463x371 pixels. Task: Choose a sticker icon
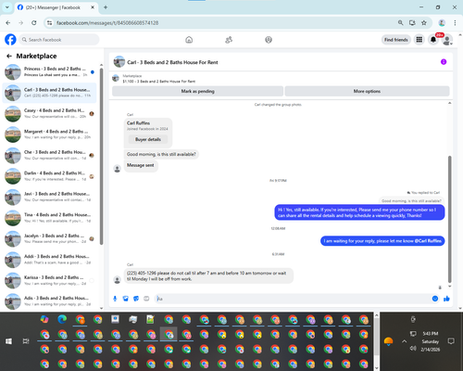(136, 299)
